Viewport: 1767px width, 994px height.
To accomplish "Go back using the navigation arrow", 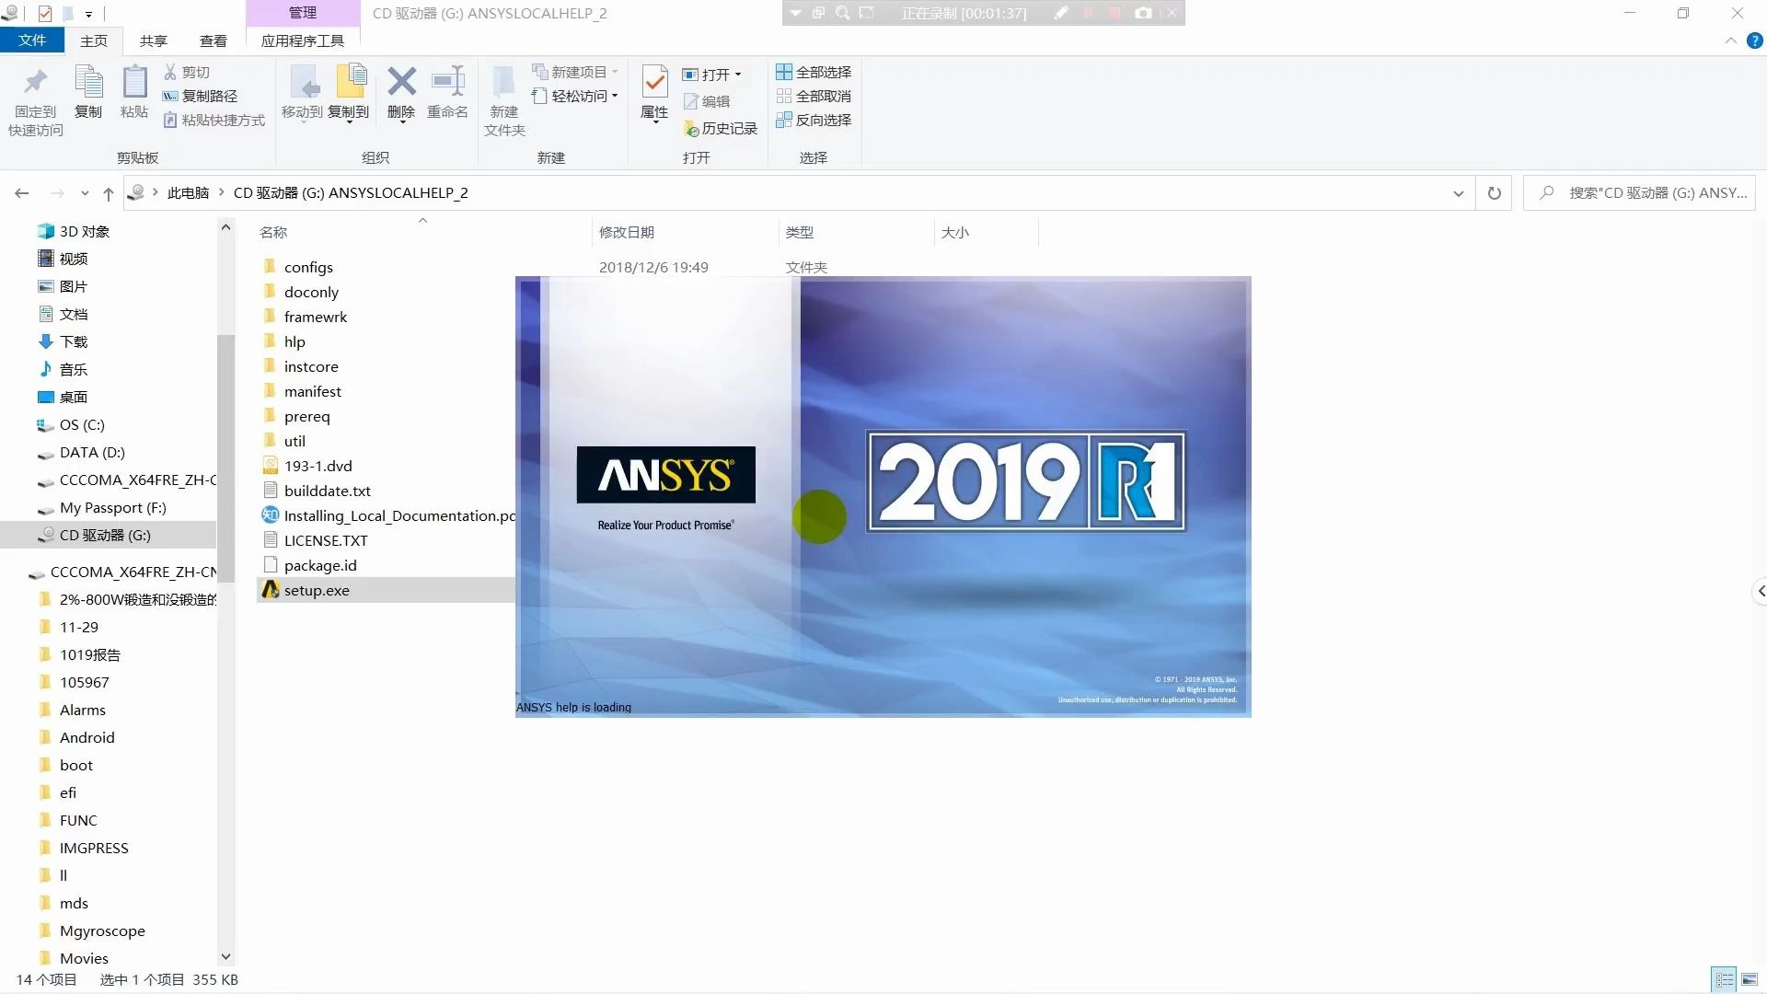I will click(21, 192).
